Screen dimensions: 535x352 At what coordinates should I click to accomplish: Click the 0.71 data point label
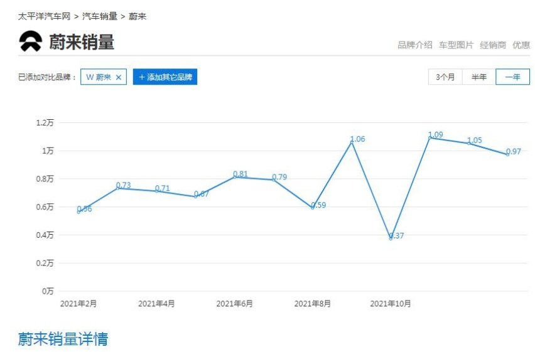[162, 188]
